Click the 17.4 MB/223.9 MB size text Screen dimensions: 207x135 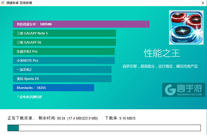point(83,118)
